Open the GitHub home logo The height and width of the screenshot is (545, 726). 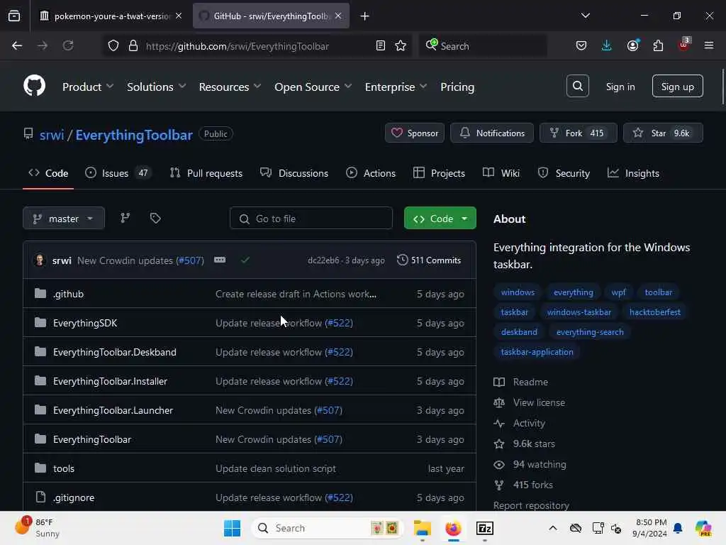(34, 86)
